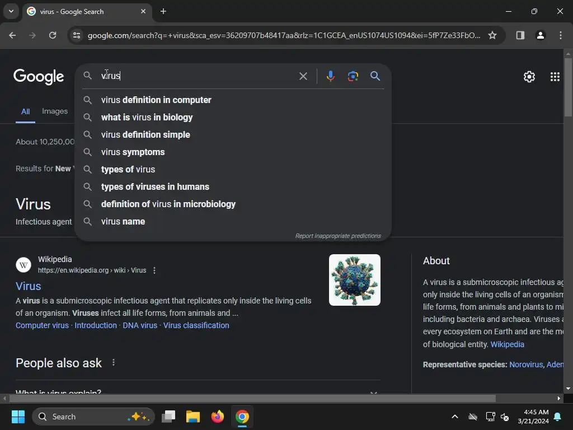Open the tab search dropdown arrow
The height and width of the screenshot is (430, 573).
(11, 11)
